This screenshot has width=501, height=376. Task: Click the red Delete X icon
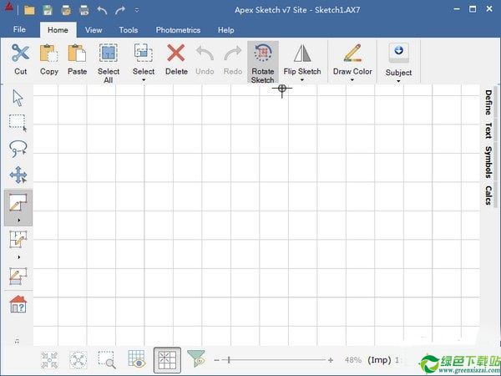pos(176,54)
